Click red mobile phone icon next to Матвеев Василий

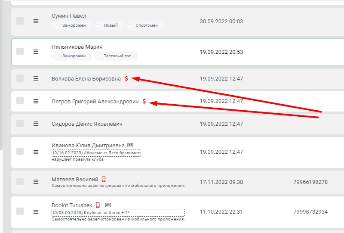[x=104, y=179]
